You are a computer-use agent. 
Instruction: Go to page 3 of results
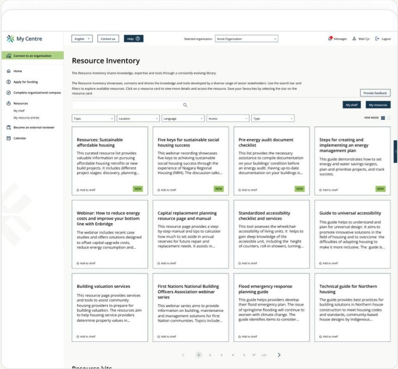(x=221, y=355)
